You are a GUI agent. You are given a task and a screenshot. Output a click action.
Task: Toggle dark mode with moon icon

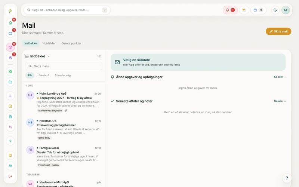pyautogui.click(x=275, y=10)
